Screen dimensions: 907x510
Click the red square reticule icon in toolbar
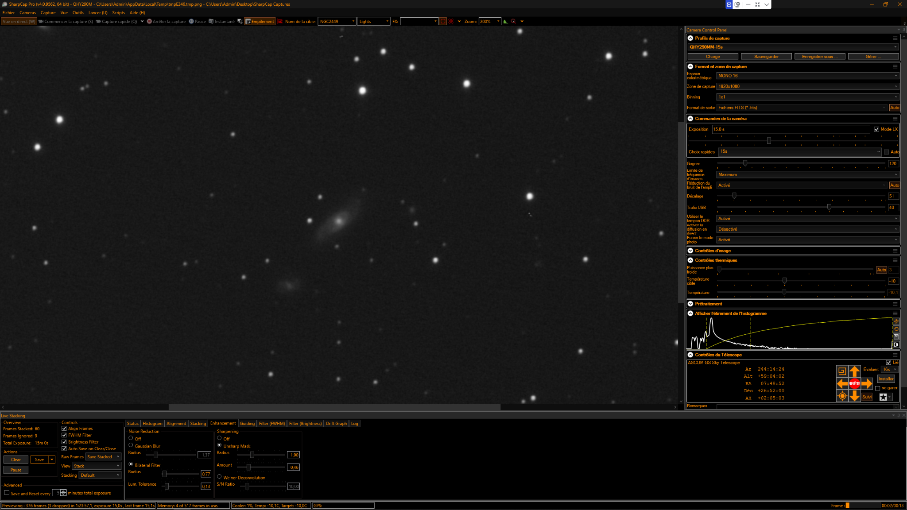pyautogui.click(x=443, y=21)
